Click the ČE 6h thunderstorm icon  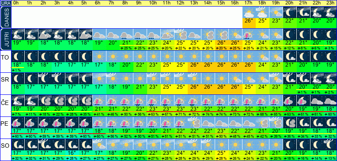[99, 101]
